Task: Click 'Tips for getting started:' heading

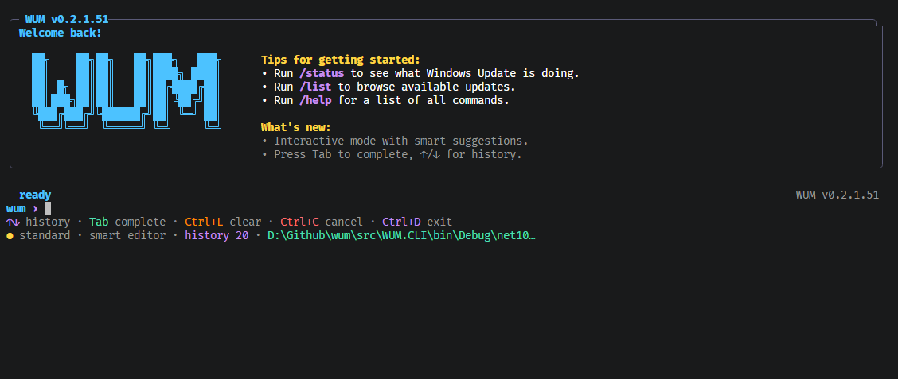Action: pos(340,60)
